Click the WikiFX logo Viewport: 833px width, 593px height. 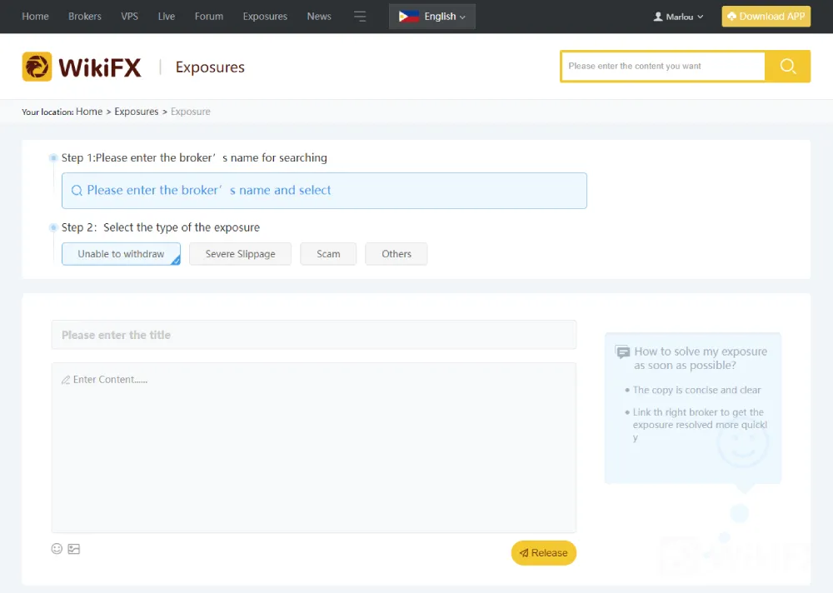[x=82, y=67]
